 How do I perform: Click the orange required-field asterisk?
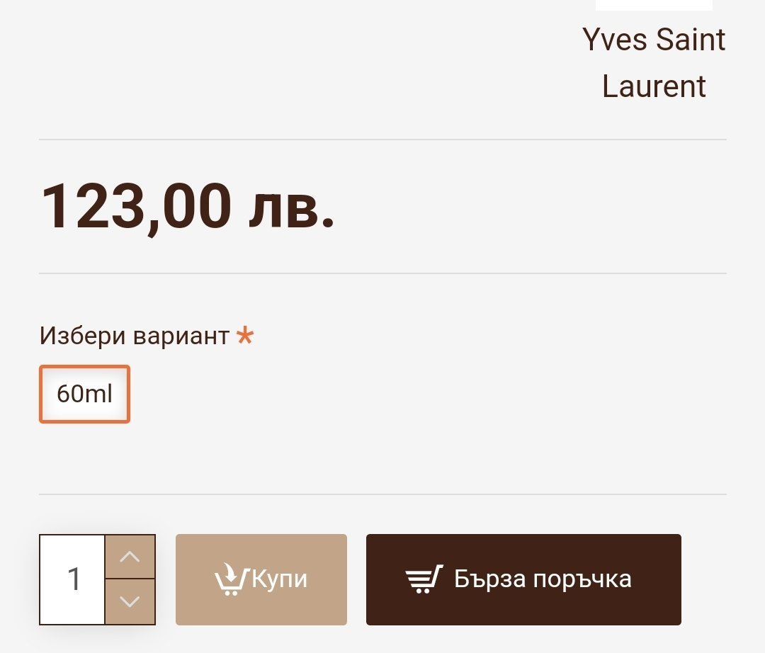point(244,336)
